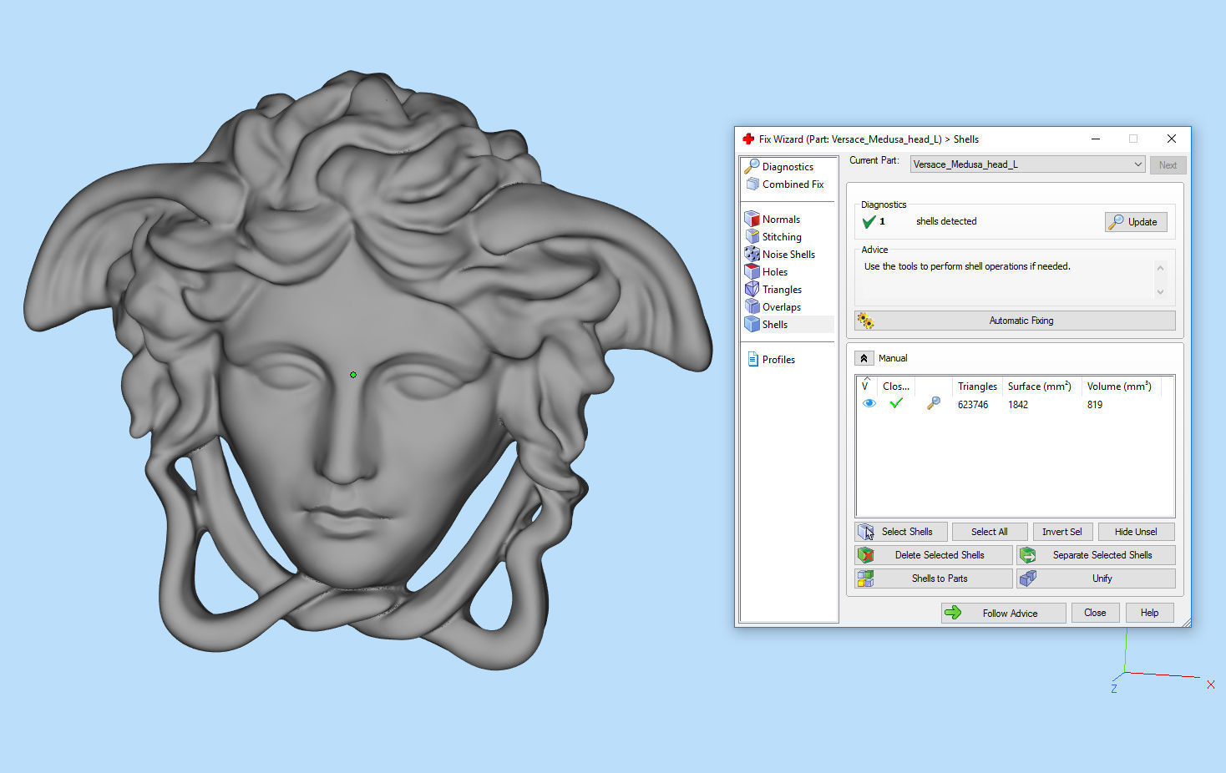The height and width of the screenshot is (773, 1226).
Task: Open the Triangles page
Action: [x=782, y=290]
